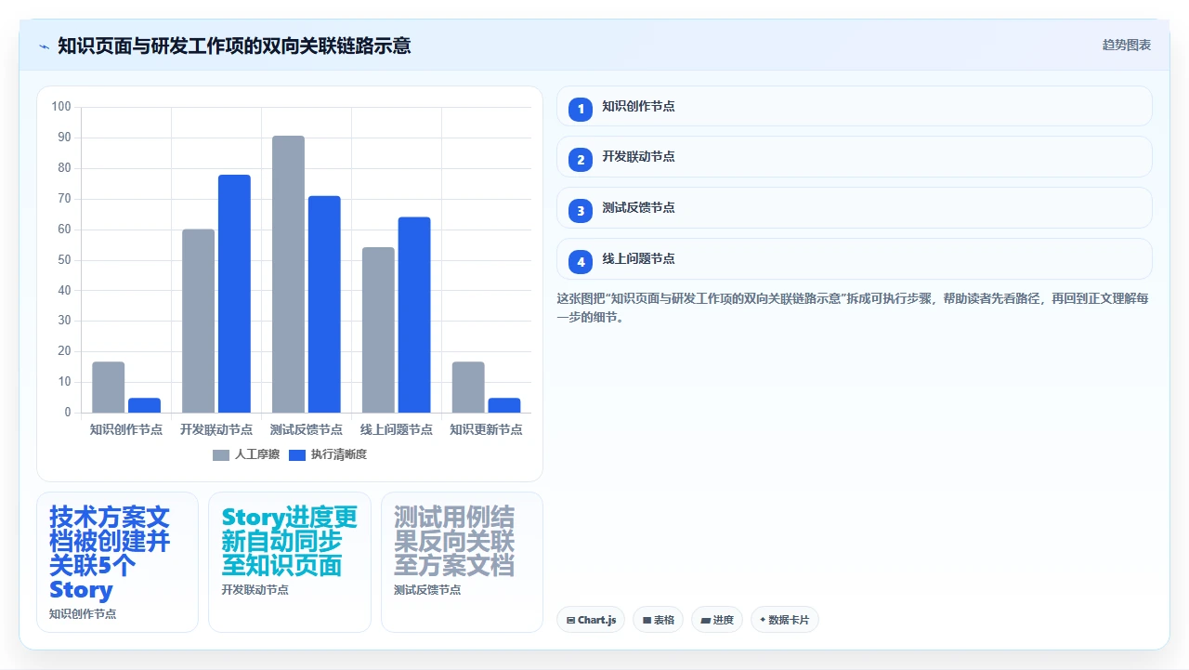This screenshot has height=670, width=1189.
Task: Click the blue bar for 开发联动节点
Action: (234, 294)
